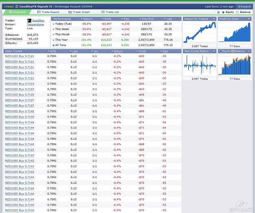Viewport: 255px width, 213px height.
Task: Open the Equity and Balance bar chart
Action: (x=235, y=65)
